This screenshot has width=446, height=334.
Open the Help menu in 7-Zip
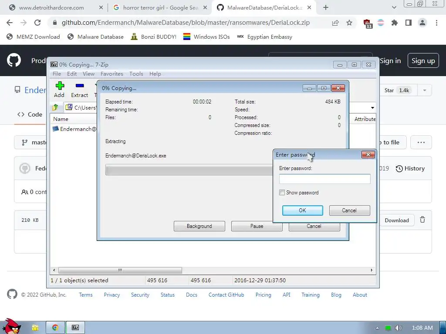[x=155, y=74]
